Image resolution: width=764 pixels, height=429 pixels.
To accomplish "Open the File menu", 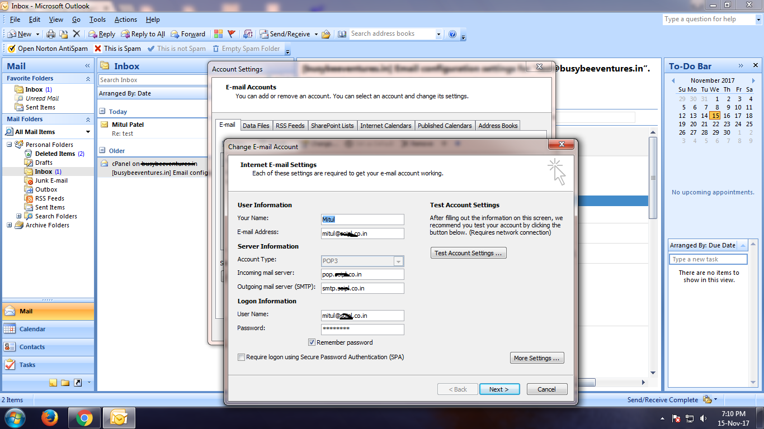I will 15,20.
